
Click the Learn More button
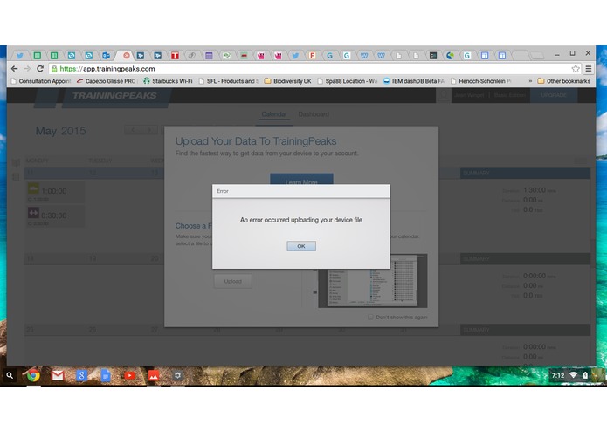pos(301,181)
